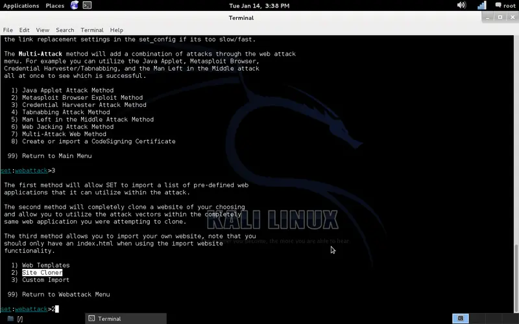Open the date and time clock
Image resolution: width=519 pixels, height=324 pixels.
259,6
